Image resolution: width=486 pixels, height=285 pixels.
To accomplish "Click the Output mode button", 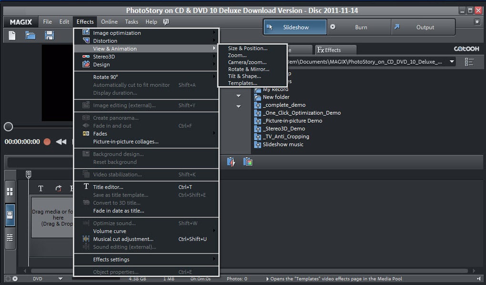I will click(x=423, y=27).
